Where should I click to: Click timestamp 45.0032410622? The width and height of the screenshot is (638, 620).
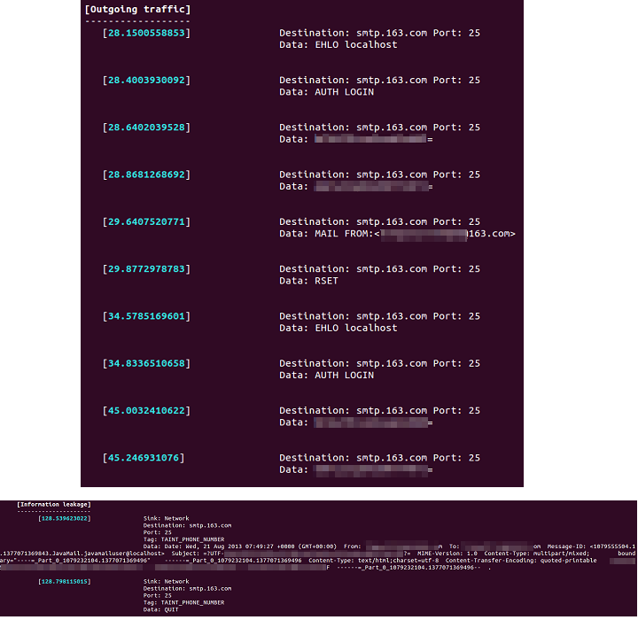[146, 410]
